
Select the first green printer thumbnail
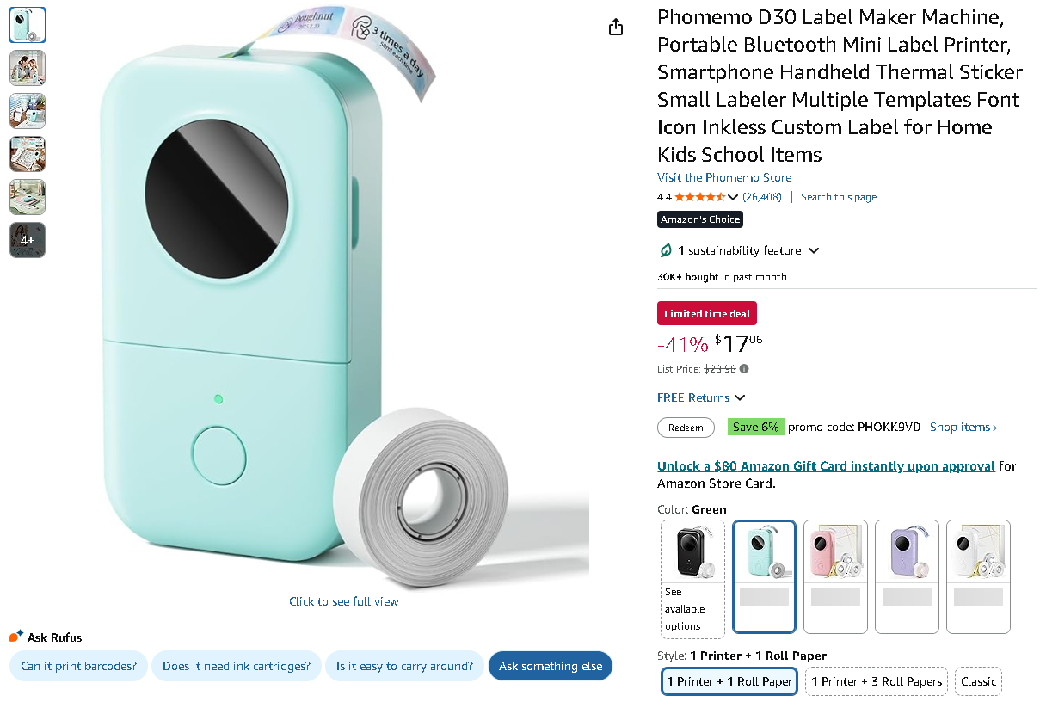(28, 25)
